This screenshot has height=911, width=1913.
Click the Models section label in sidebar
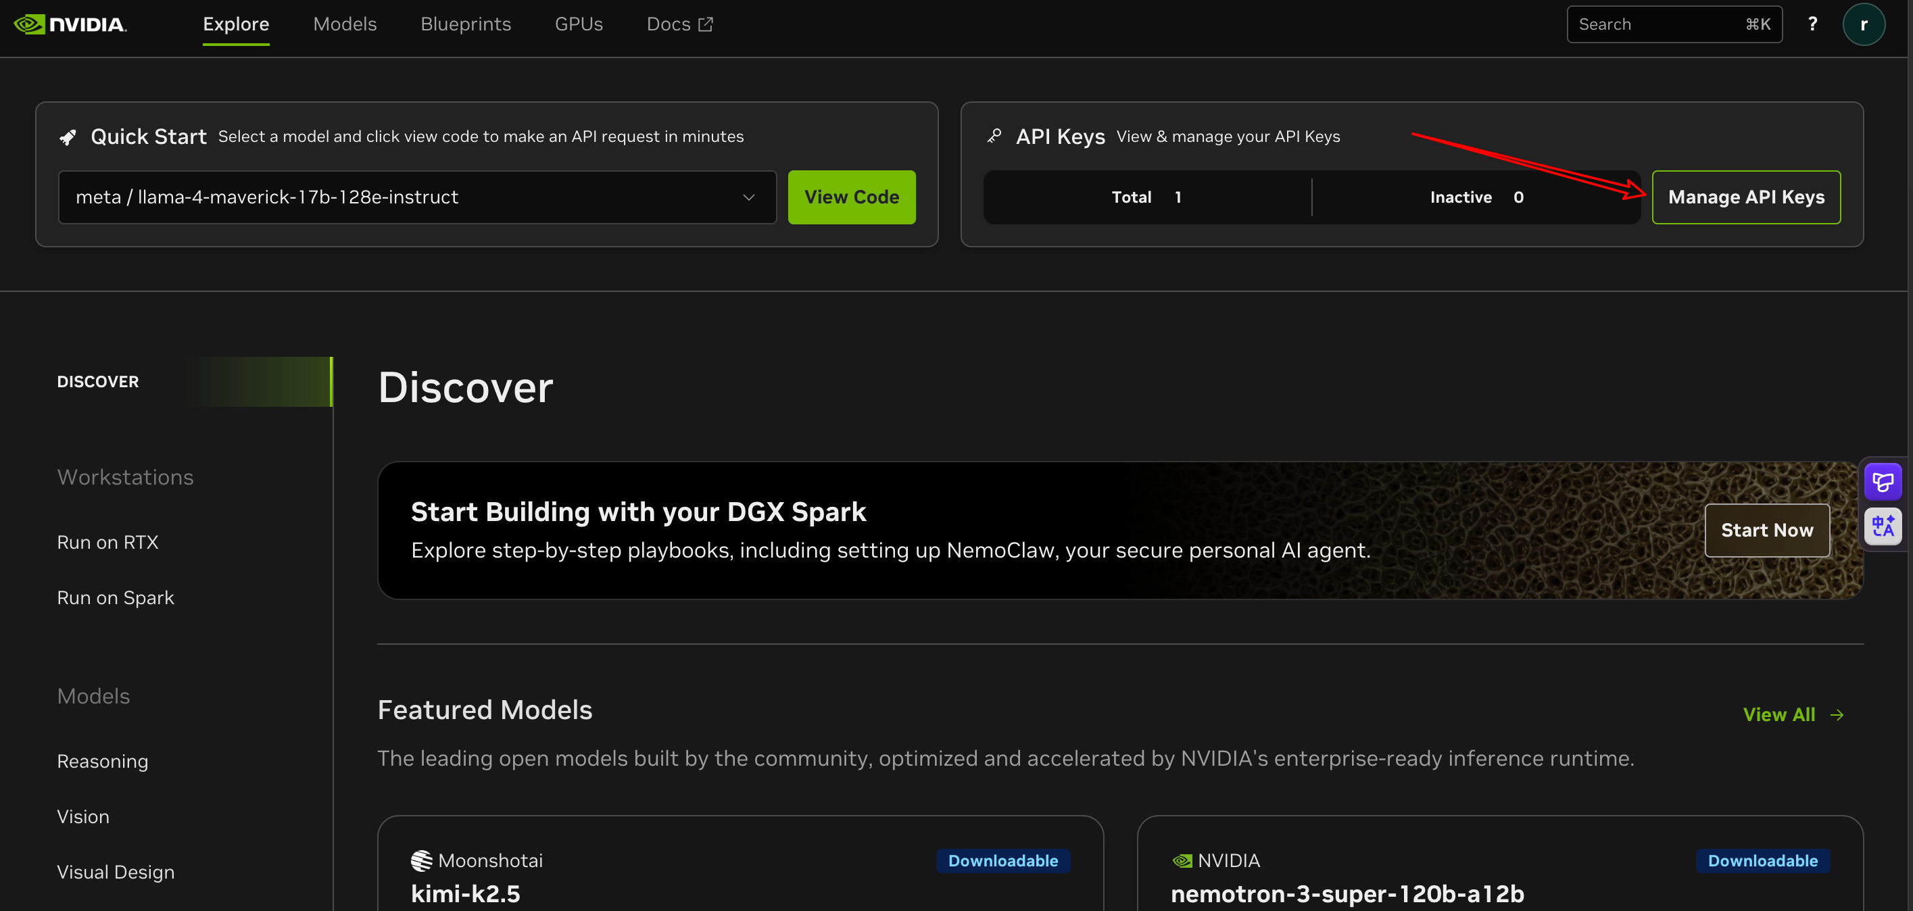(x=93, y=697)
